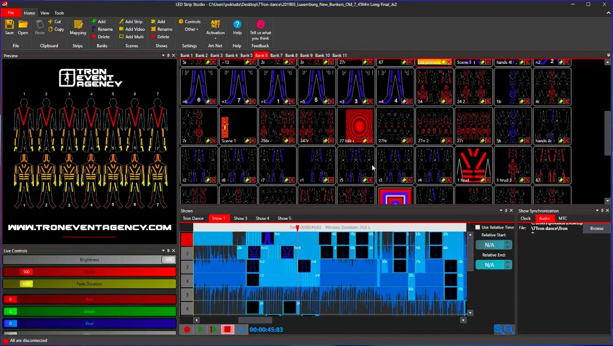Delete scene n6 with its red X
This screenshot has height=346, width=613.
pyautogui.click(x=214, y=101)
